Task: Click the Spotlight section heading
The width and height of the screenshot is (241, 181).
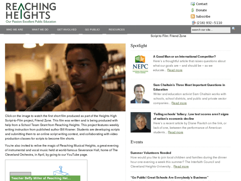Action: pyautogui.click(x=139, y=46)
